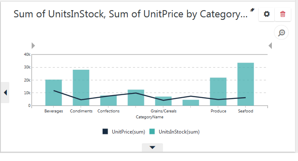
Task: Click teal UnitsInStock legend swatch
Action: (x=152, y=131)
